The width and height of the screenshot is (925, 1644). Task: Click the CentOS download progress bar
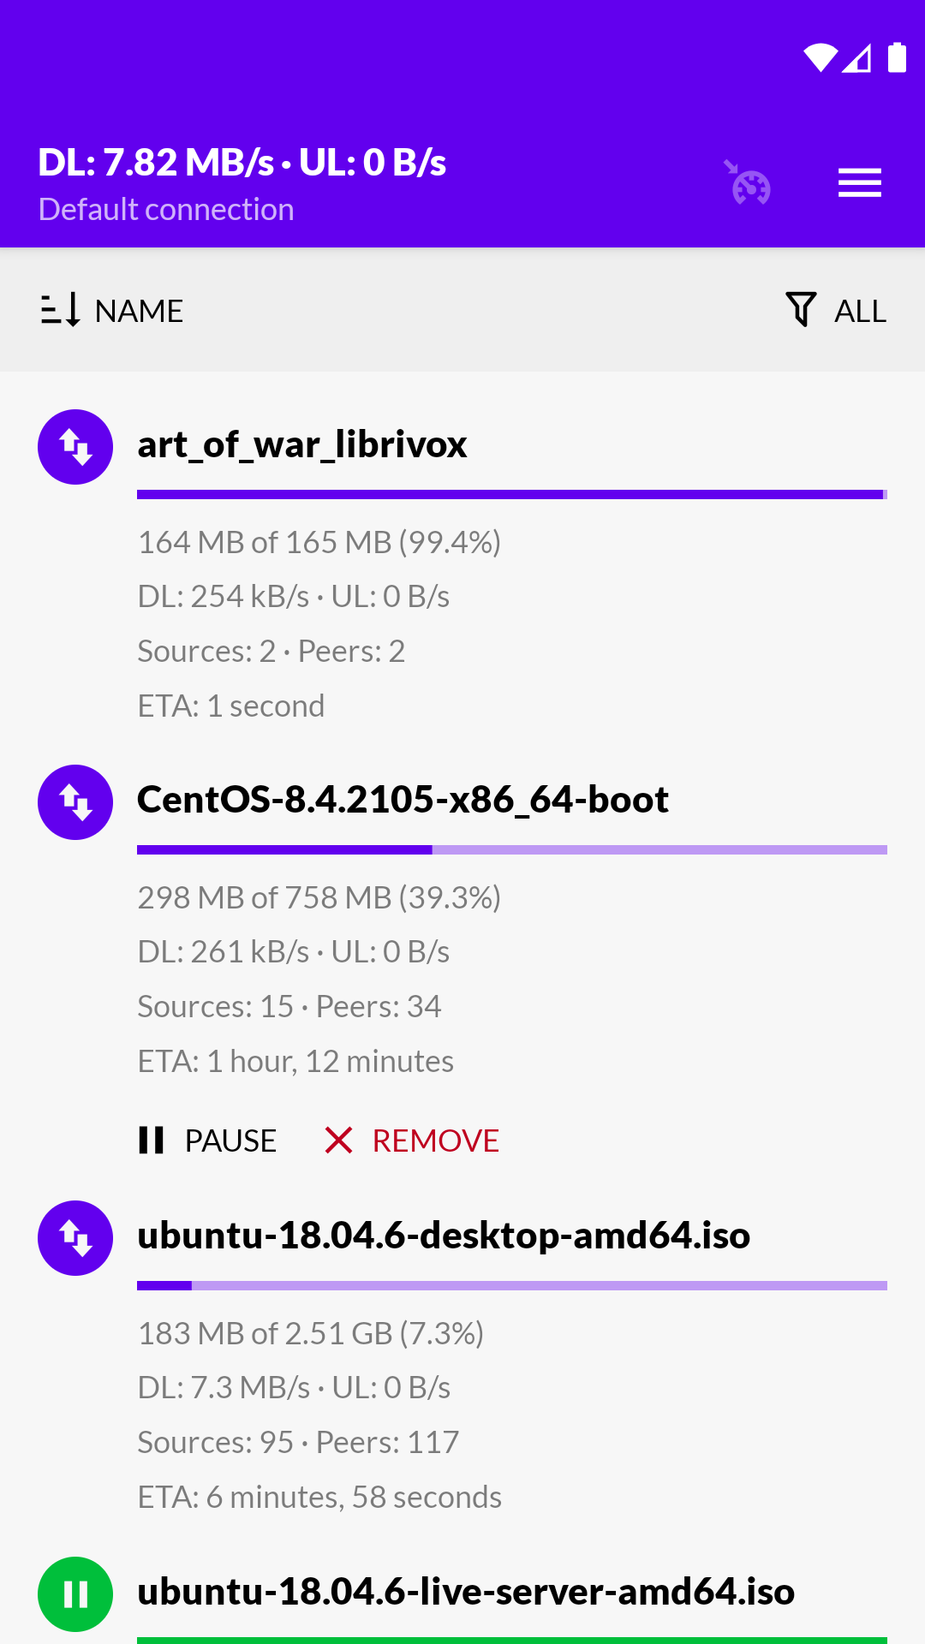pos(511,850)
